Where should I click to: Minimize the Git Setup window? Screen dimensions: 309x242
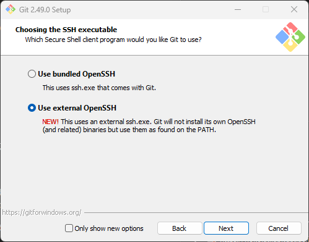point(238,9)
